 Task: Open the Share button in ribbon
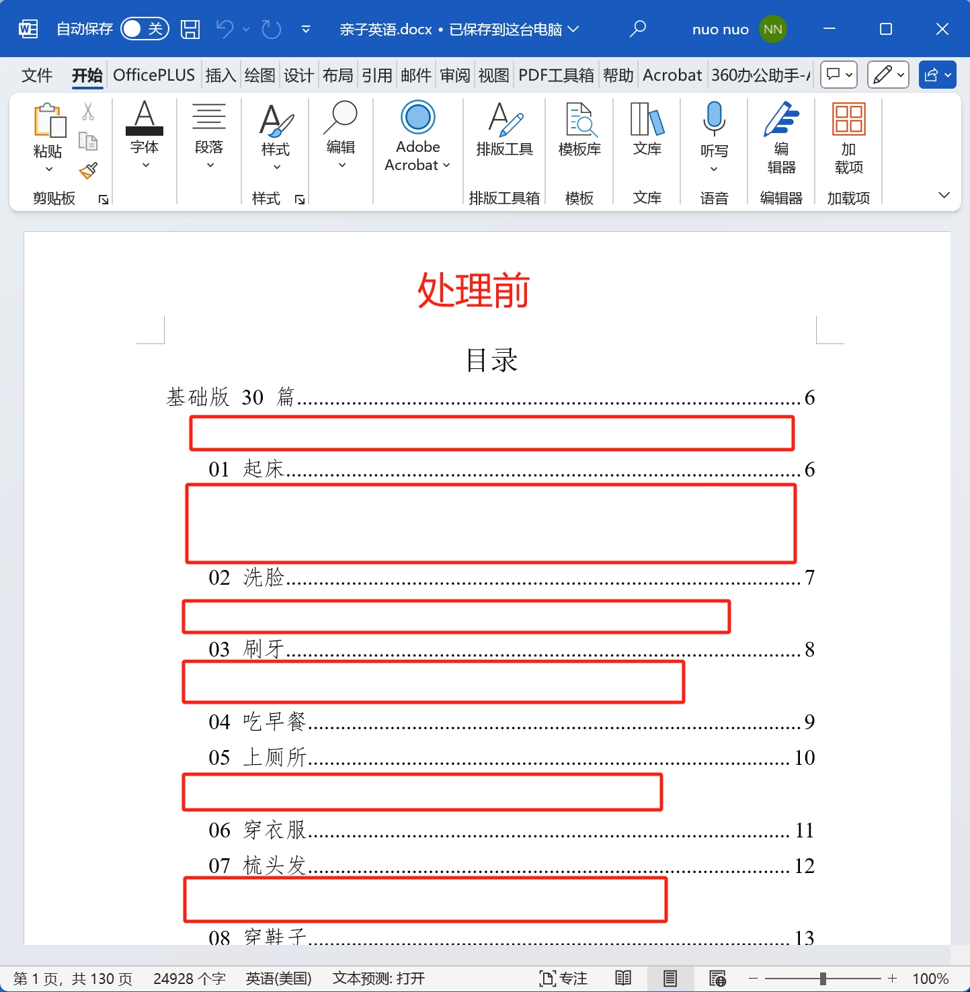coord(938,75)
